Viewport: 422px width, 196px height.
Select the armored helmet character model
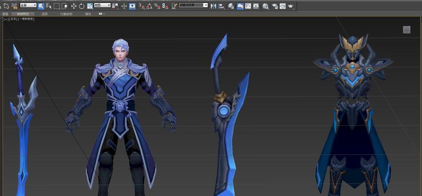(x=353, y=115)
